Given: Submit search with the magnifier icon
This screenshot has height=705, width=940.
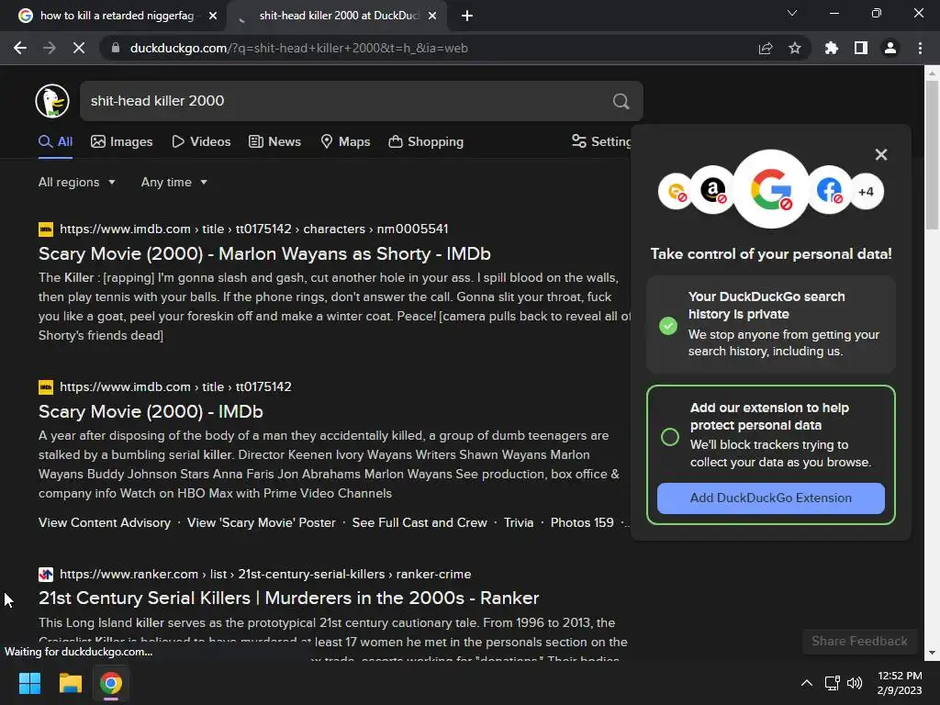Looking at the screenshot, I should click(x=621, y=101).
